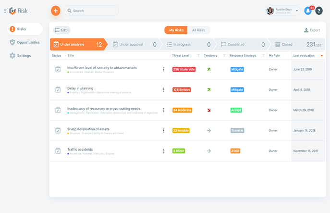
Task: Click the 8 Minor threat badge
Action: (x=179, y=151)
